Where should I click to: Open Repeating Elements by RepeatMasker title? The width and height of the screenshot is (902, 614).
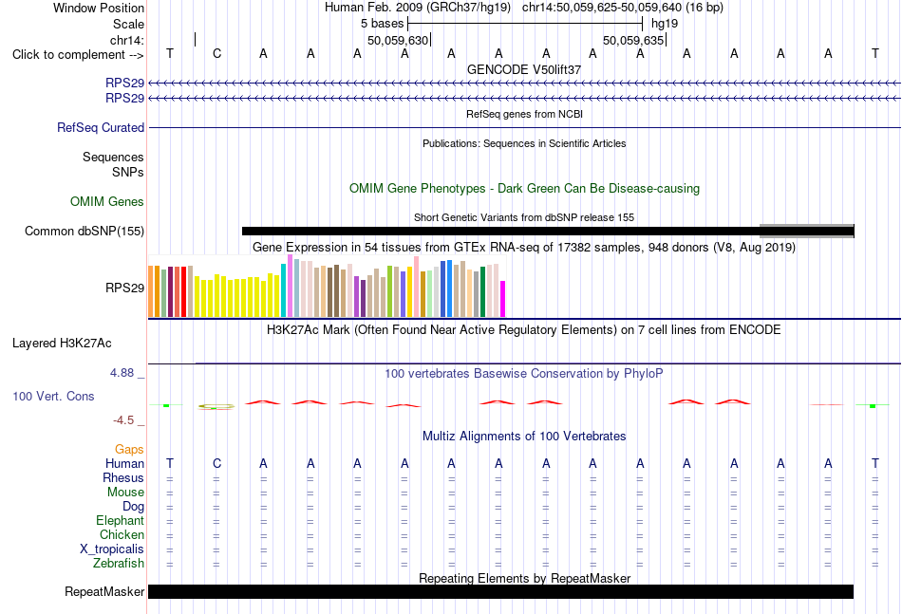click(x=524, y=578)
